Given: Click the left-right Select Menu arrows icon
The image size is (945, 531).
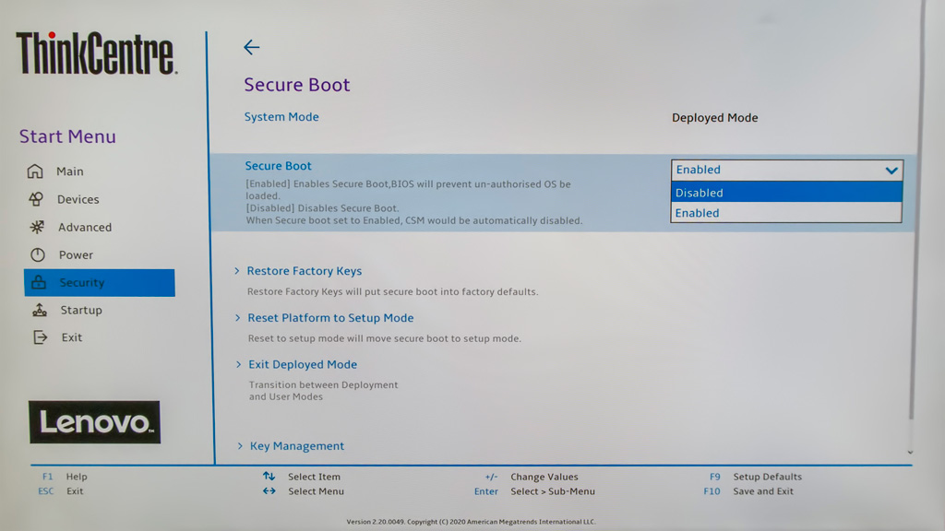Looking at the screenshot, I should pos(269,491).
